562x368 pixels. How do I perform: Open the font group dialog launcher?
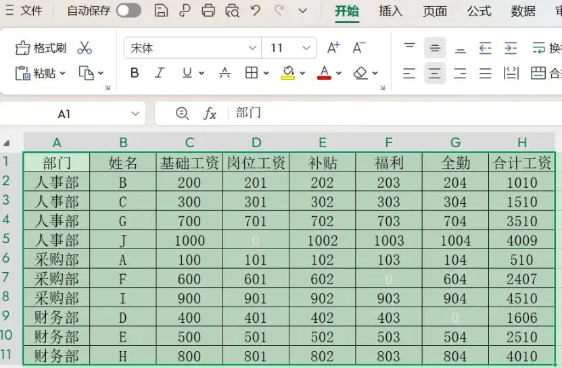383,87
